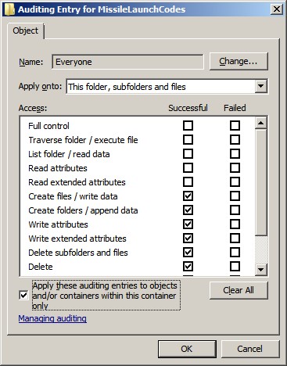The width and height of the screenshot is (287, 366).
Task: Confirm with the OK button
Action: [x=187, y=349]
